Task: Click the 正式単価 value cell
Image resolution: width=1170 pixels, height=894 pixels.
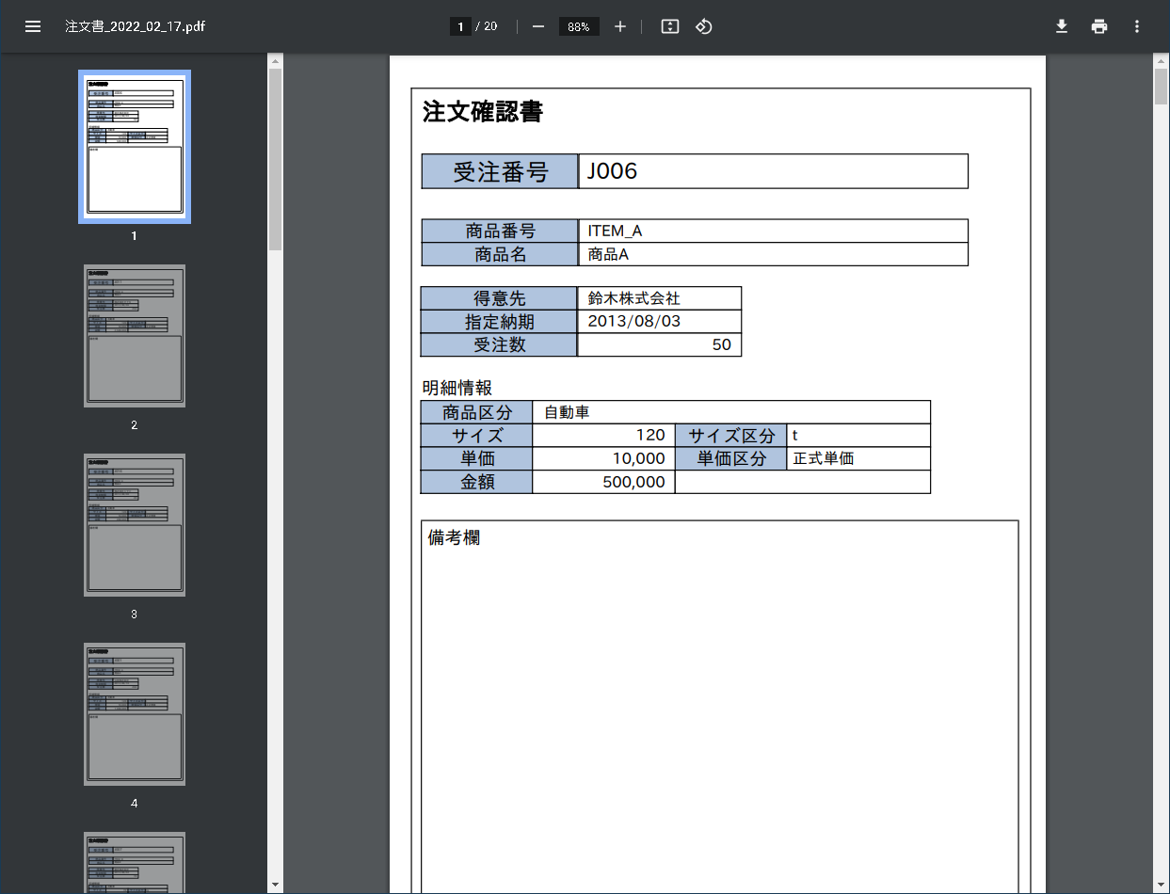Action: (858, 458)
